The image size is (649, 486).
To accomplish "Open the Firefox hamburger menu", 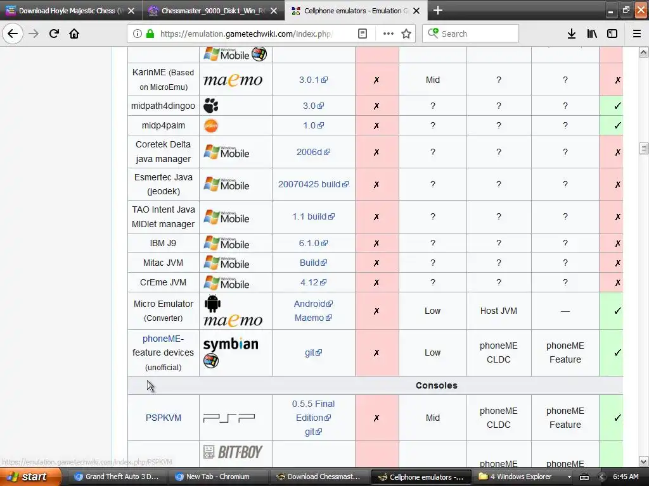I will pos(637,34).
